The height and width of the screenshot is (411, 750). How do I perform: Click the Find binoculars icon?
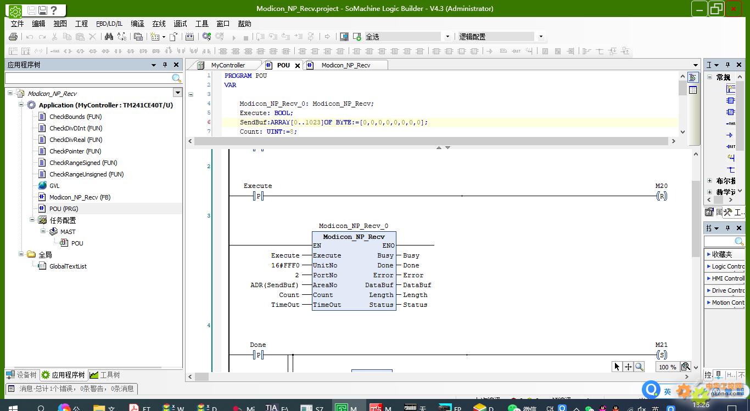[x=109, y=37]
